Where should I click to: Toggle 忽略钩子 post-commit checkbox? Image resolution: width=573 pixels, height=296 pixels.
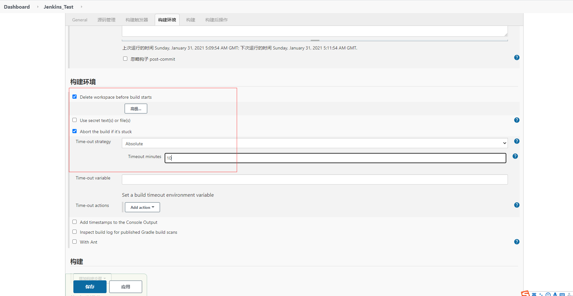125,59
